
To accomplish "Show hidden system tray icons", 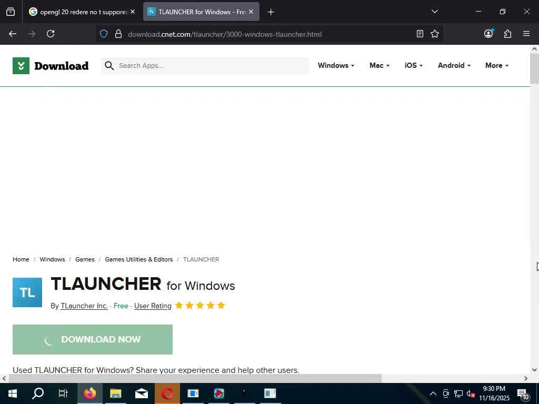I will [x=433, y=393].
